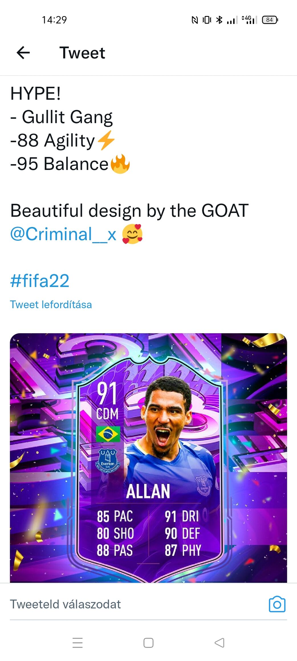Open the camera icon in reply bar
This screenshot has height=661, width=297.
pyautogui.click(x=277, y=604)
